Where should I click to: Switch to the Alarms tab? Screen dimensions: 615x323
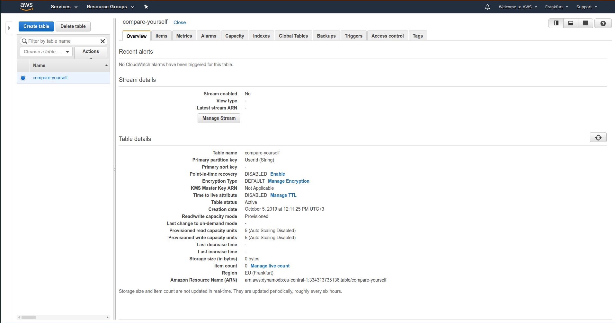click(209, 36)
